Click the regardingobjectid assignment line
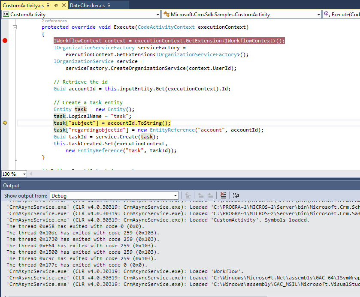The image size is (360, 297). point(159,130)
